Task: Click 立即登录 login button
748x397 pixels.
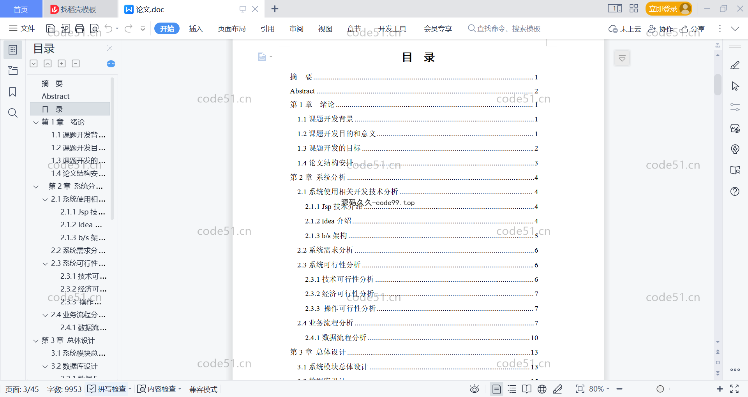Action: click(x=669, y=9)
